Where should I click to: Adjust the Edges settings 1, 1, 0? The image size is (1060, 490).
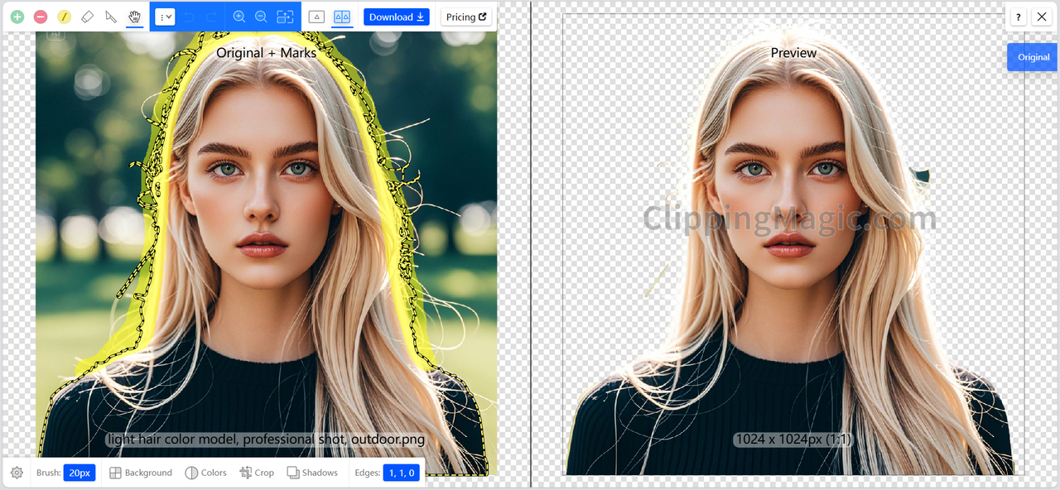pyautogui.click(x=401, y=473)
